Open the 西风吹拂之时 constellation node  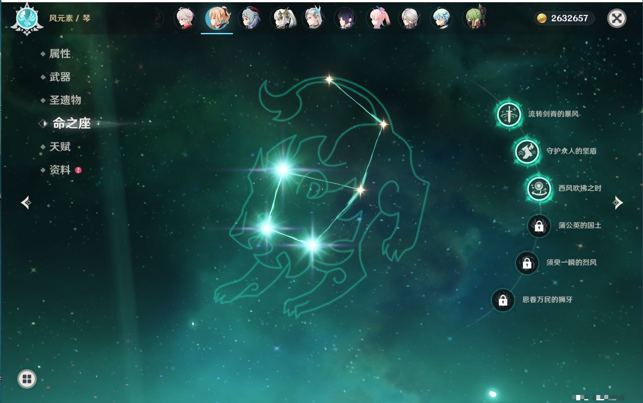539,188
